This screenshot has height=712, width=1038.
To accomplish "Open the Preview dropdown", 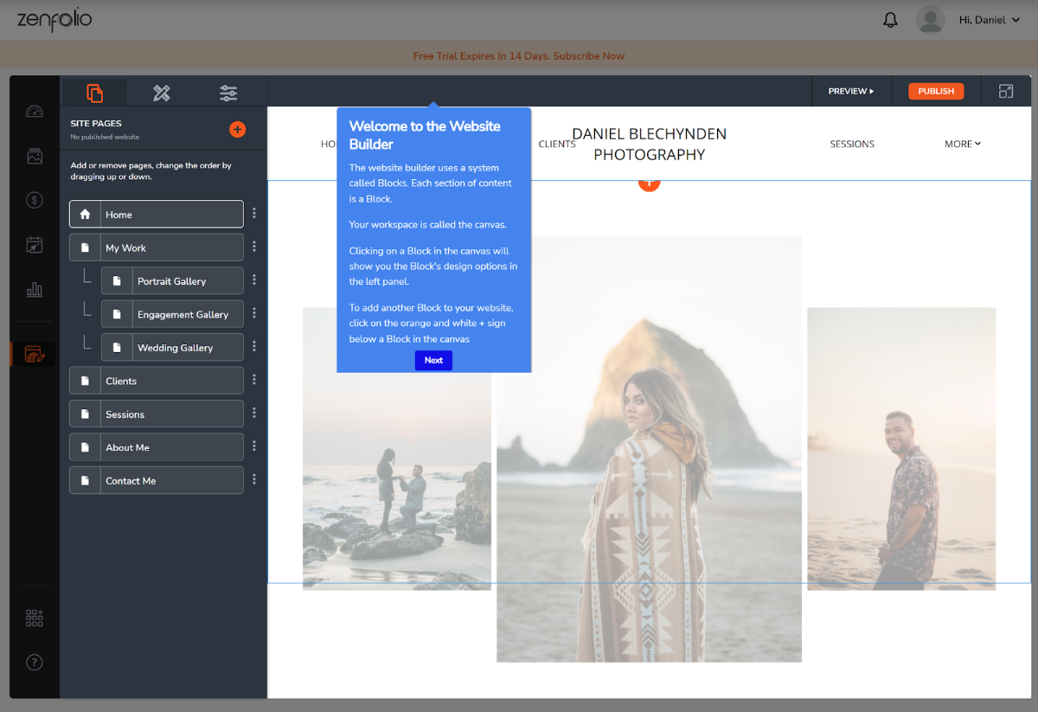I will [x=850, y=91].
